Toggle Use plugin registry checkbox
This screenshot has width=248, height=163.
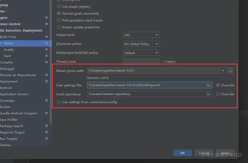[x=59, y=6]
